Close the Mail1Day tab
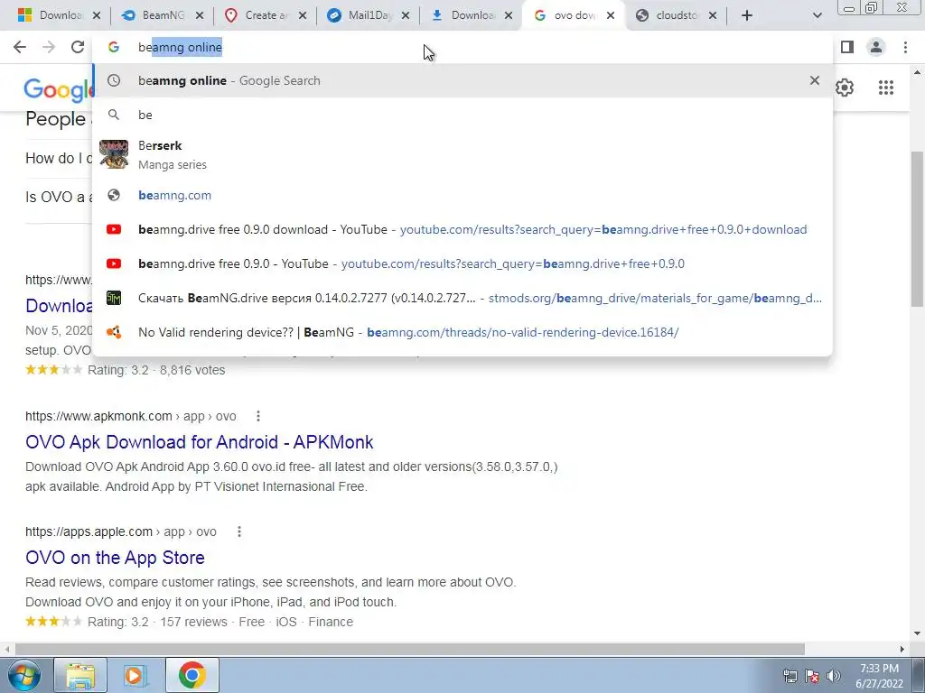The height and width of the screenshot is (693, 925). [406, 15]
